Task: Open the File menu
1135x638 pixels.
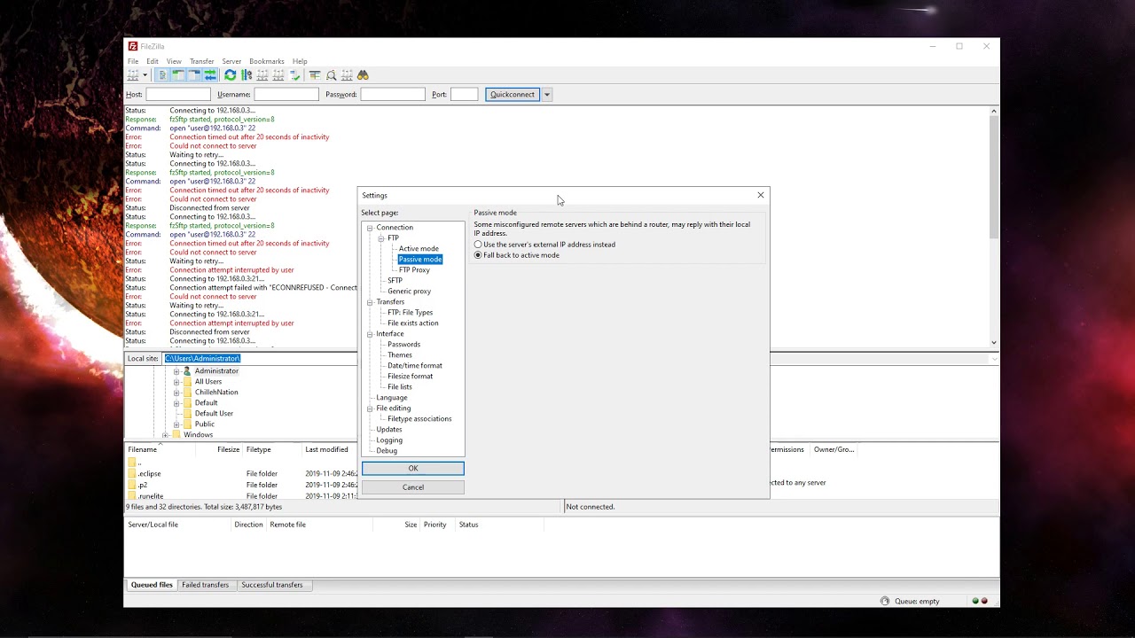Action: [x=133, y=61]
